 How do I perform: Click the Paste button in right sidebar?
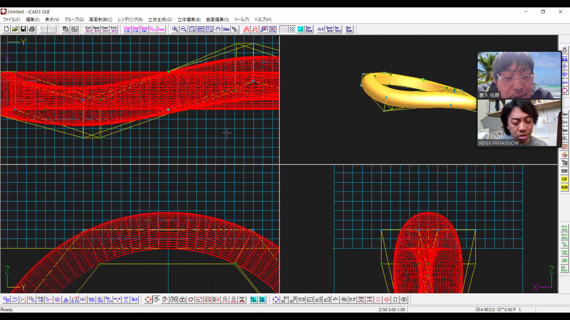pos(564,130)
